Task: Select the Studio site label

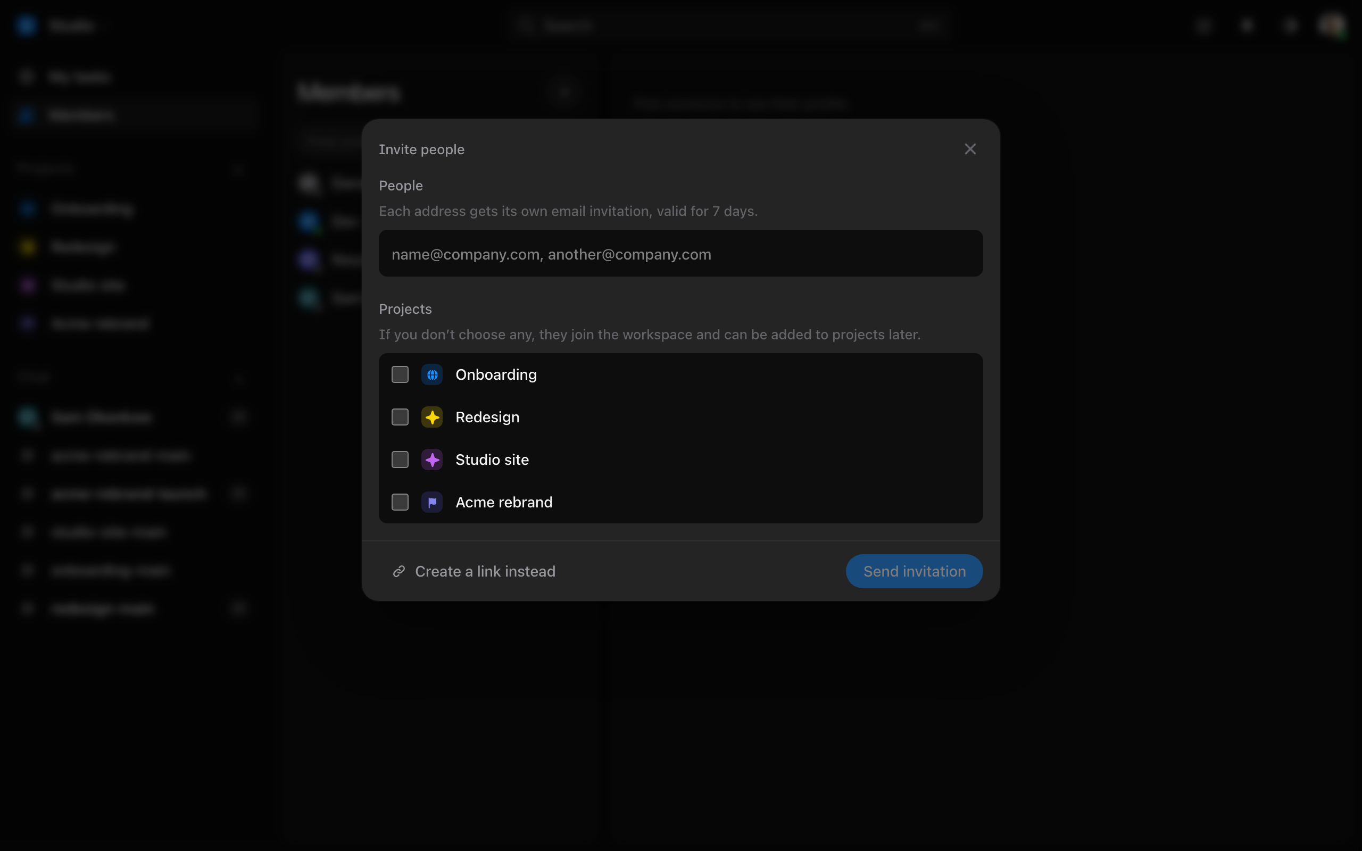Action: [492, 459]
